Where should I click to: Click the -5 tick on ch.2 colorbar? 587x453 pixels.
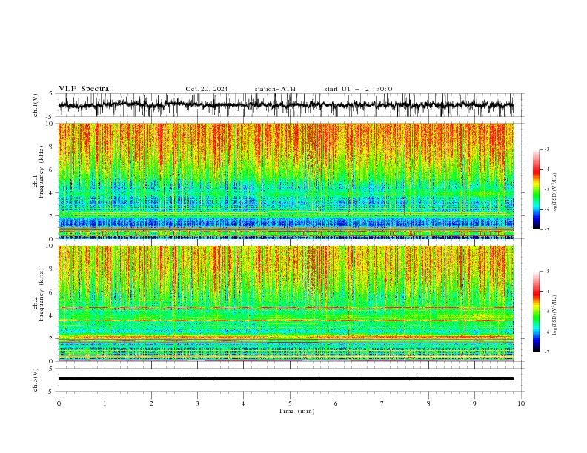pyautogui.click(x=547, y=312)
